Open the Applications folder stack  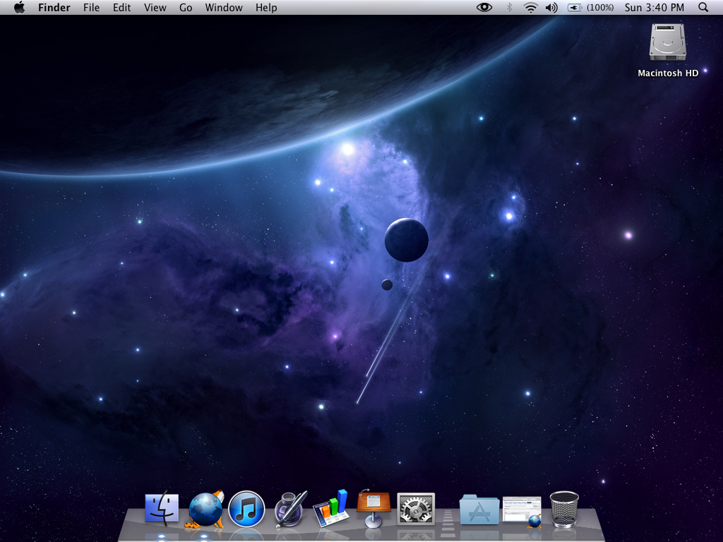coord(479,510)
